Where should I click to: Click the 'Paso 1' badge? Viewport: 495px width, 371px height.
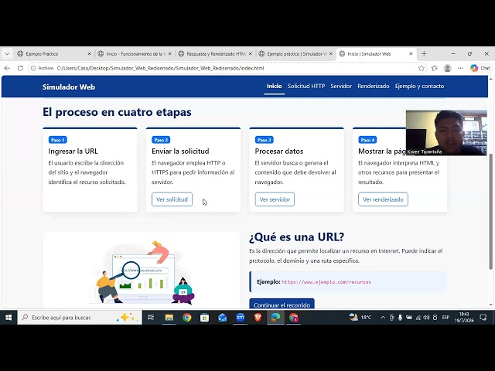pos(58,140)
